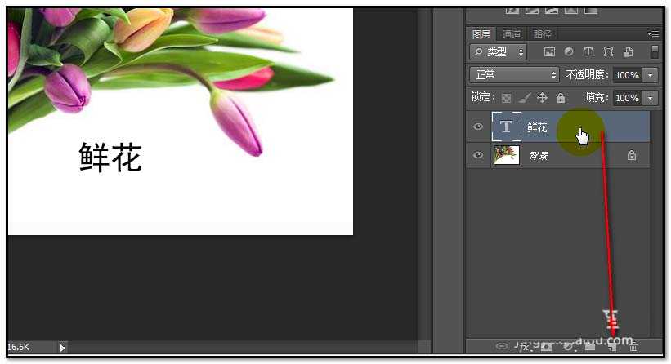Click the lock all padlock icon
671x364 pixels.
click(x=560, y=98)
